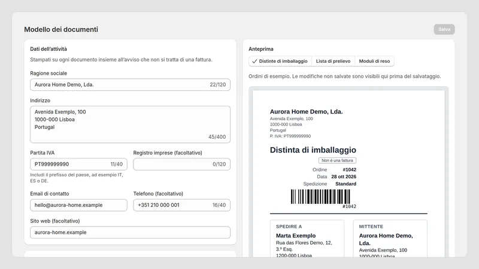Focus the Ragione sociale input field
The width and height of the screenshot is (479, 269).
(x=130, y=85)
